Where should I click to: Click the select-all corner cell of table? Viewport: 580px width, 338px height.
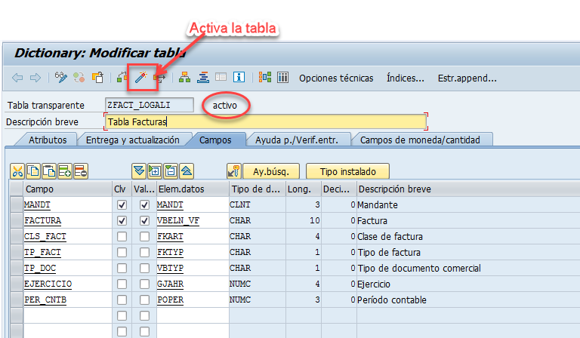pyautogui.click(x=17, y=189)
